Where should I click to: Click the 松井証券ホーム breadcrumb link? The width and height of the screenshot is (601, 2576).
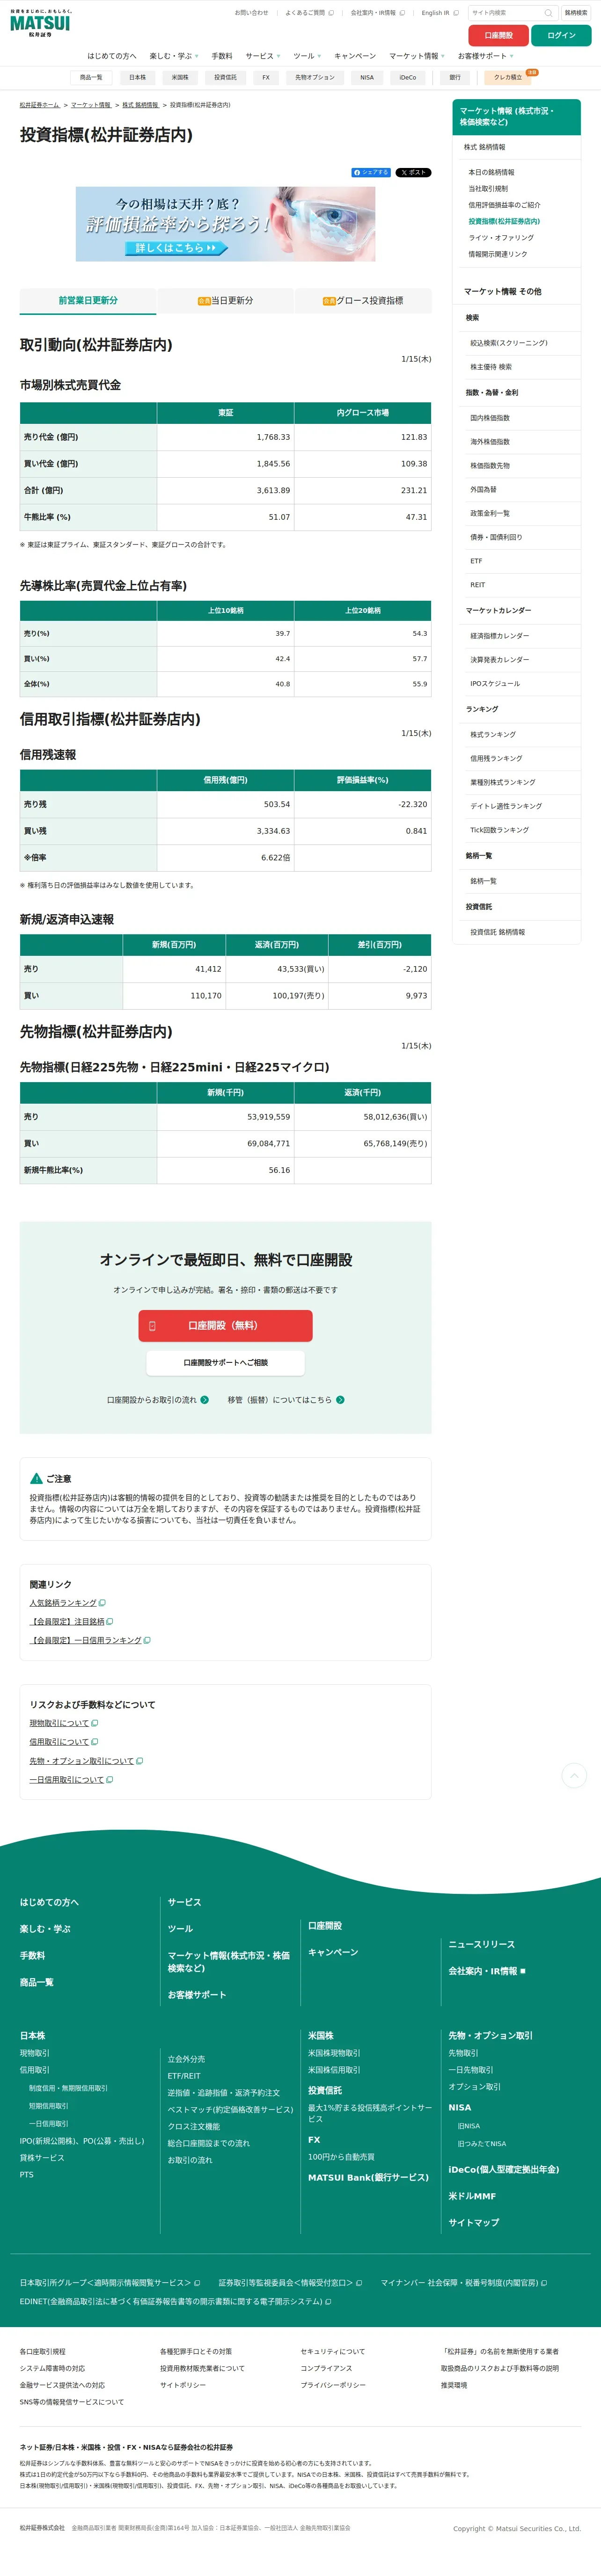(x=40, y=105)
